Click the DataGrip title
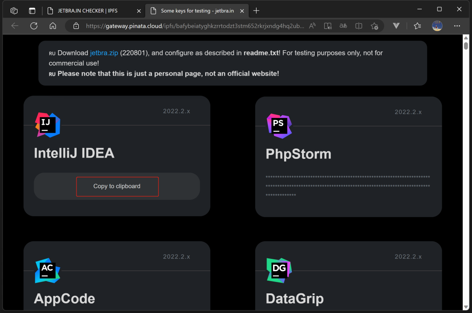The height and width of the screenshot is (313, 472). [295, 299]
